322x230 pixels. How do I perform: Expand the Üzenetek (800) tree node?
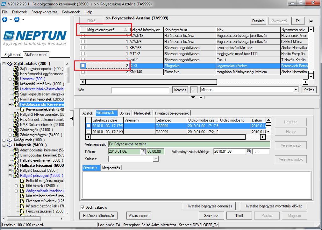click(x=10, y=79)
